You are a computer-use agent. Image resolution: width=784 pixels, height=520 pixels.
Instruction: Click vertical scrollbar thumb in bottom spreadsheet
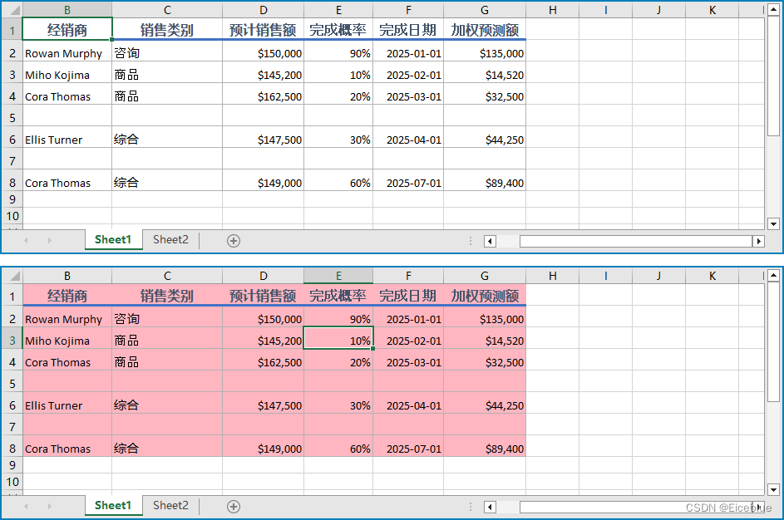pos(773,341)
